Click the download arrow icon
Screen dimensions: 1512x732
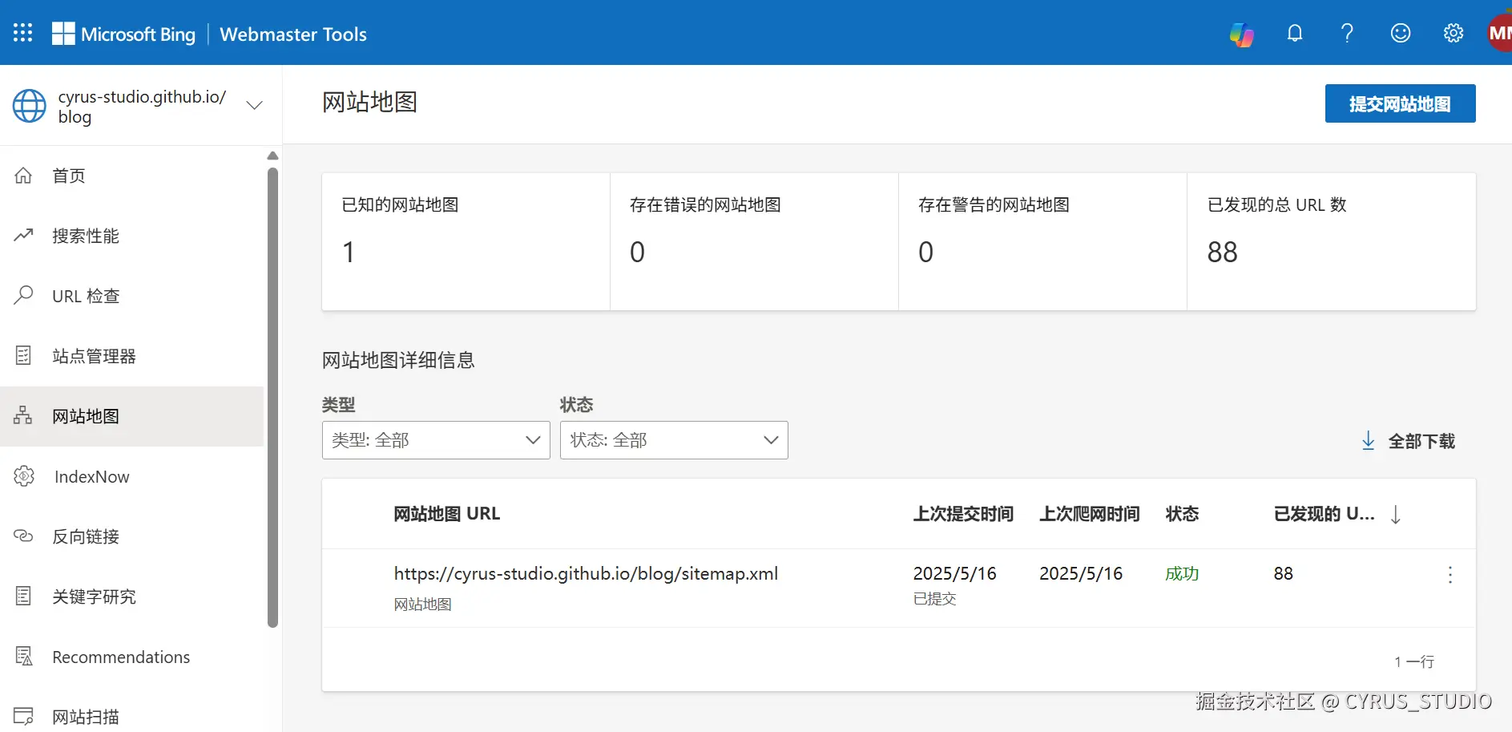coord(1369,441)
